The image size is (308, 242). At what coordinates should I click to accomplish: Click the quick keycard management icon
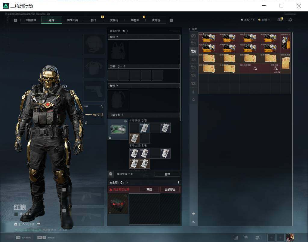(x=110, y=174)
